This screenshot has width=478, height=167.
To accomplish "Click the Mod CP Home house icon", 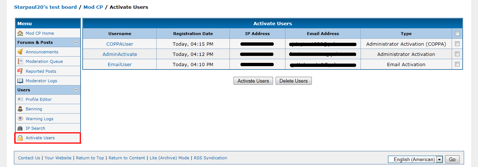I will [x=20, y=33].
